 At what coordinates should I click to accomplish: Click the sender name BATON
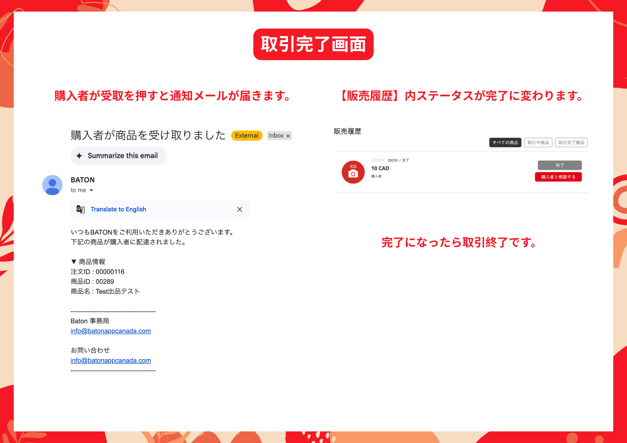tap(83, 180)
